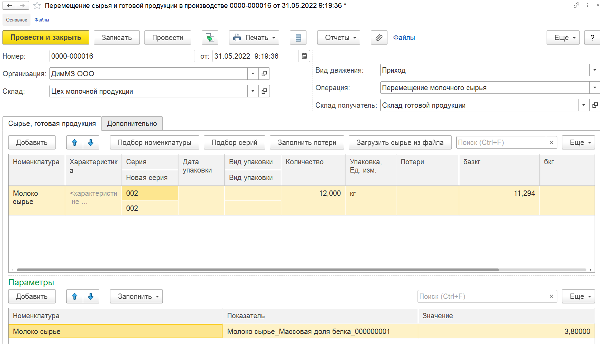Expand the Склад dropdown list

(253, 91)
